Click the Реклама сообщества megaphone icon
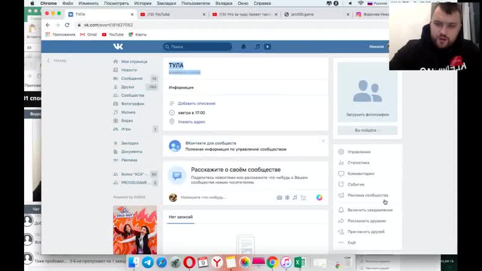 (x=341, y=195)
